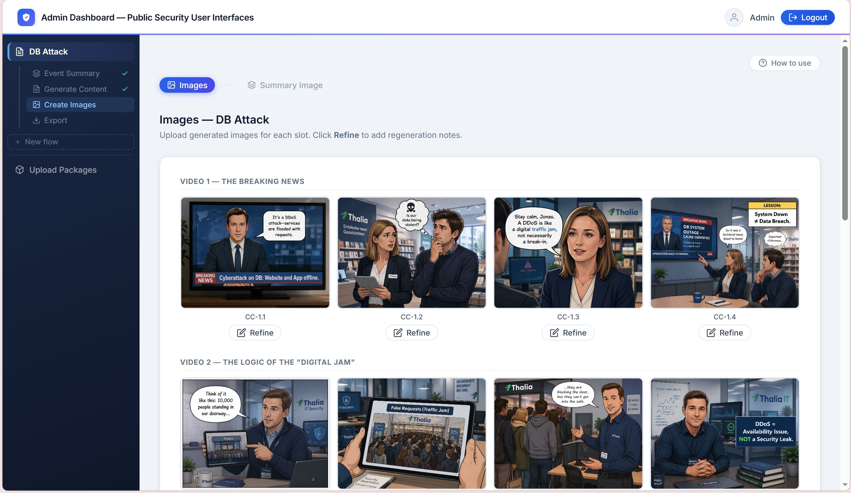Add a New flow in the sidebar
Image resolution: width=851 pixels, height=493 pixels.
point(71,142)
